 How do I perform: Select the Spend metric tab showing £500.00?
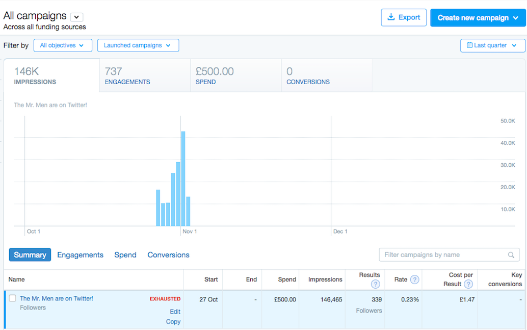click(x=235, y=75)
